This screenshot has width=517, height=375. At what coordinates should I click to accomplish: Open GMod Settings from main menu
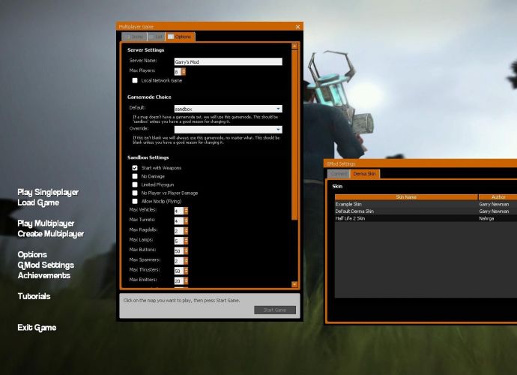point(46,265)
